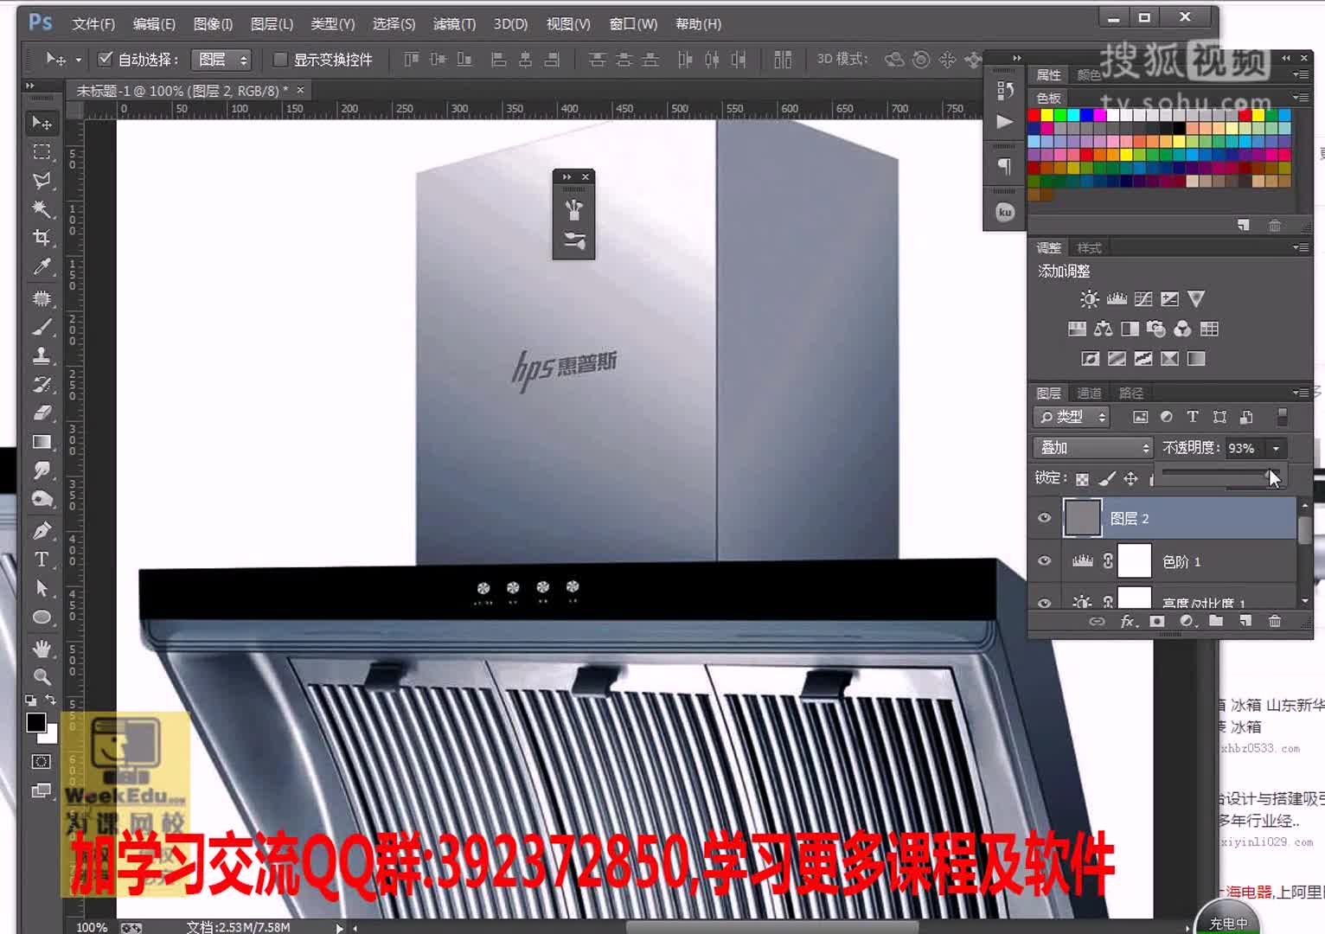Select the Zoom magnifier tool

[x=42, y=676]
